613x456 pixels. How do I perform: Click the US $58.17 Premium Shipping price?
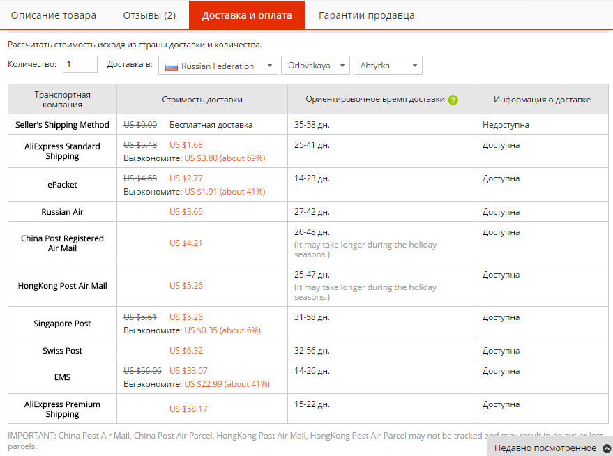(x=188, y=409)
